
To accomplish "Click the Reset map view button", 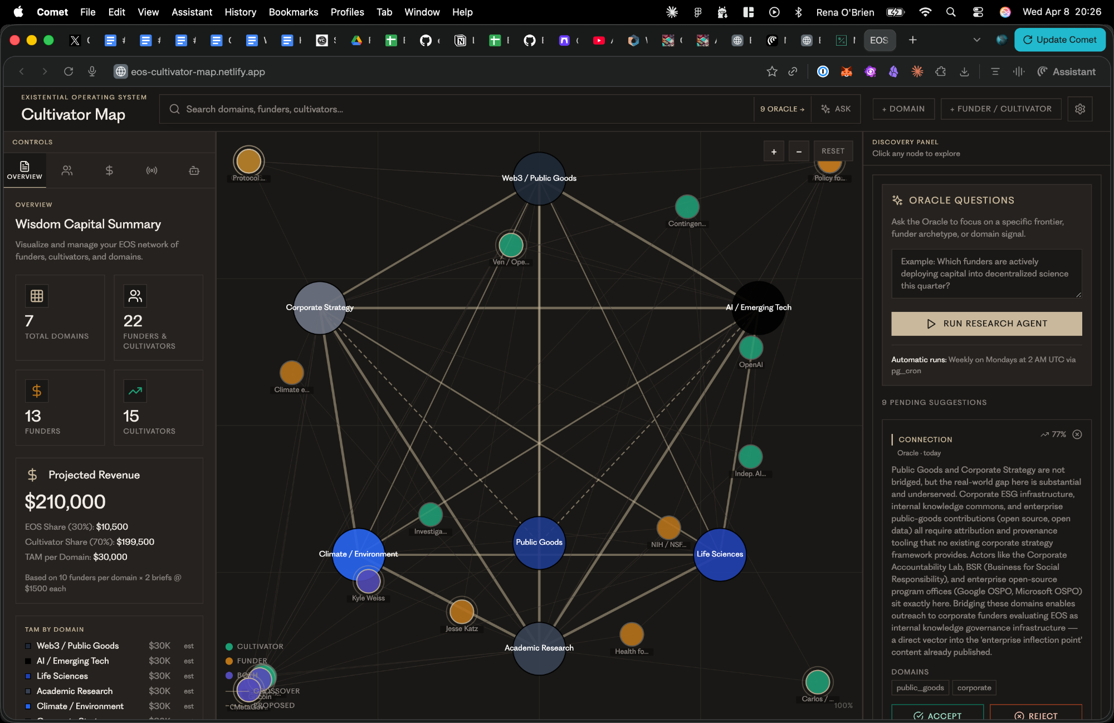I will tap(833, 152).
